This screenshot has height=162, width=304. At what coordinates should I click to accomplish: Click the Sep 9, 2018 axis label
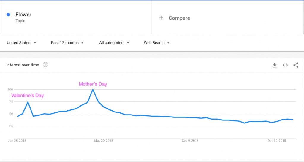pyautogui.click(x=190, y=141)
